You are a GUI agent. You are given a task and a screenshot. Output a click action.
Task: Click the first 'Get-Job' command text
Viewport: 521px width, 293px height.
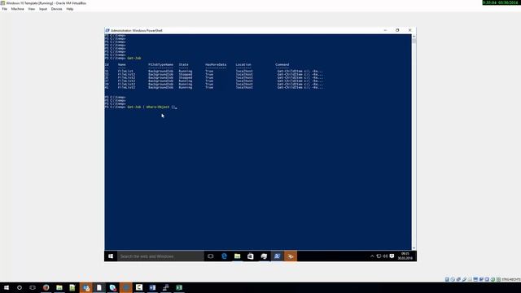pos(134,58)
